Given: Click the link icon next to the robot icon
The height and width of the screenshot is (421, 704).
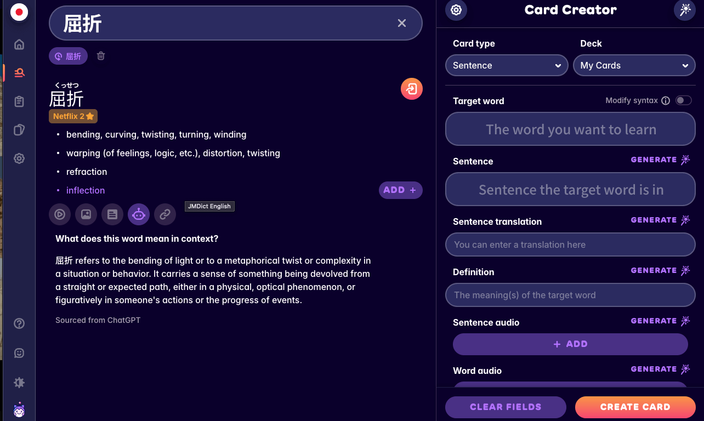Looking at the screenshot, I should click(x=165, y=214).
